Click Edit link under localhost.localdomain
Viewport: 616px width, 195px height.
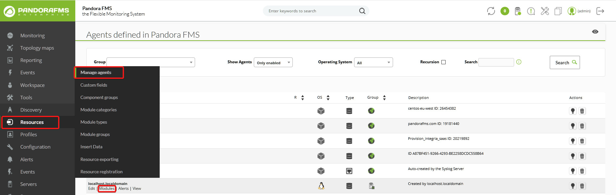(x=92, y=189)
